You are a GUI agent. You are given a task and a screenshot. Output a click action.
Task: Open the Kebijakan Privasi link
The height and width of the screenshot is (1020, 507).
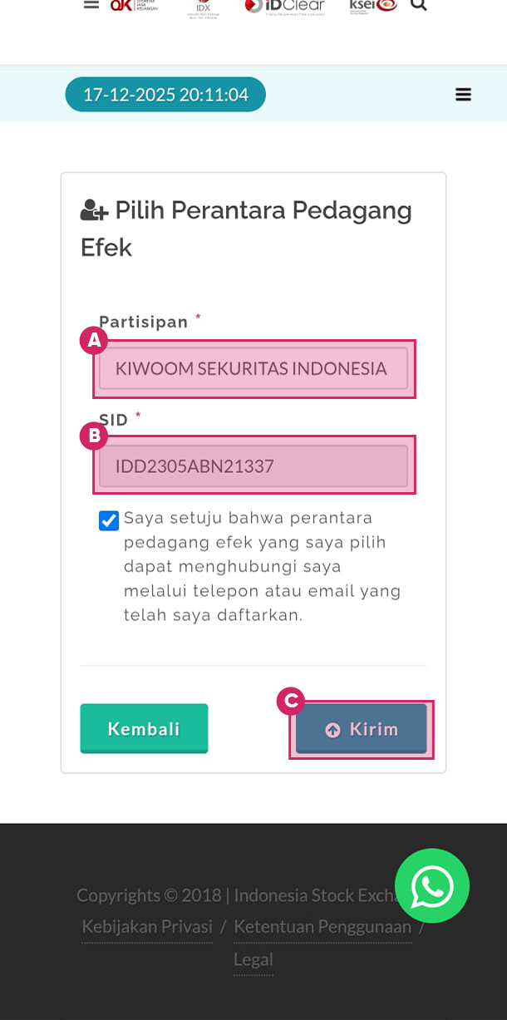[147, 926]
